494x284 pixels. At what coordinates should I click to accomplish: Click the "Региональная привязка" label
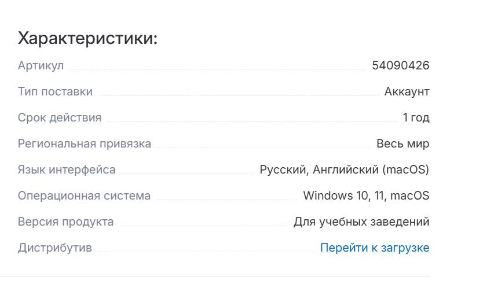click(x=85, y=143)
